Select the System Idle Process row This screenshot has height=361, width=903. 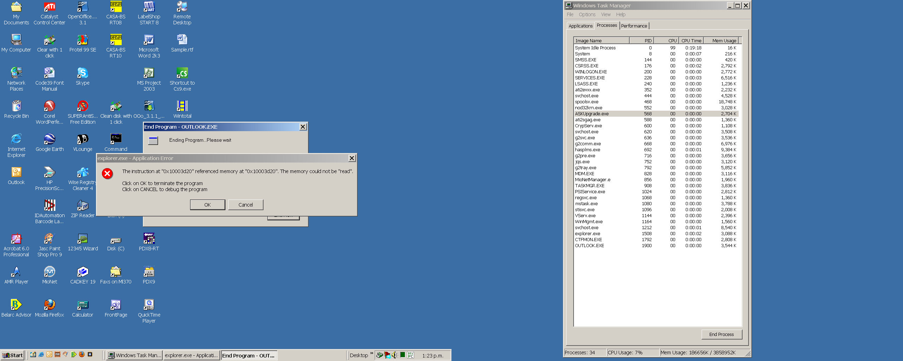pos(656,48)
